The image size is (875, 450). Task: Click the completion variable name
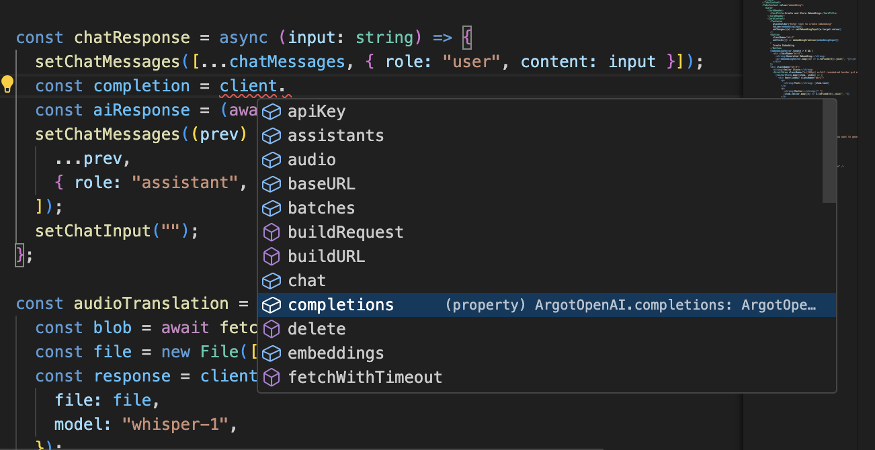(142, 86)
